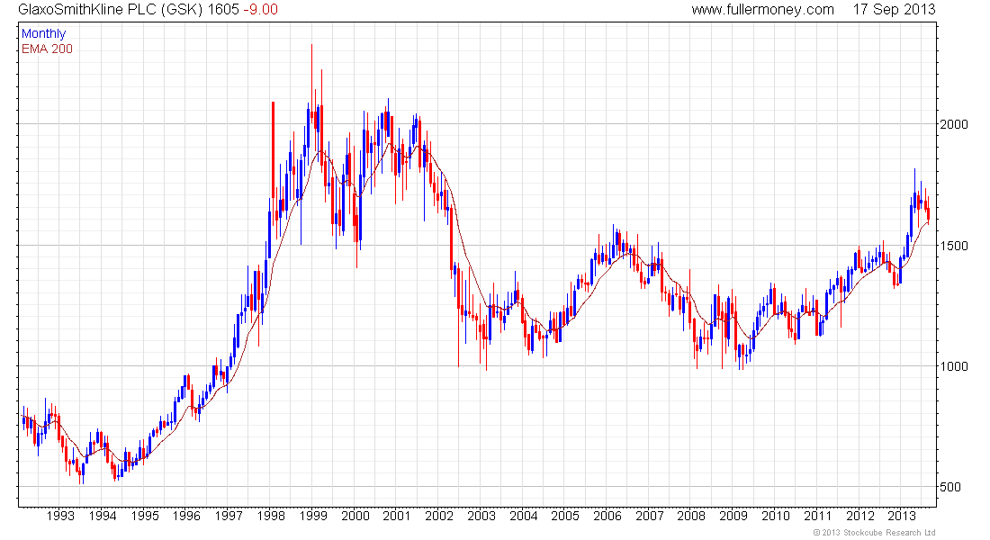Click the 2010 year axis label
990x540 pixels.
[776, 516]
